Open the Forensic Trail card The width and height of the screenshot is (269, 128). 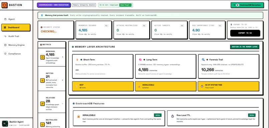tap(229, 66)
